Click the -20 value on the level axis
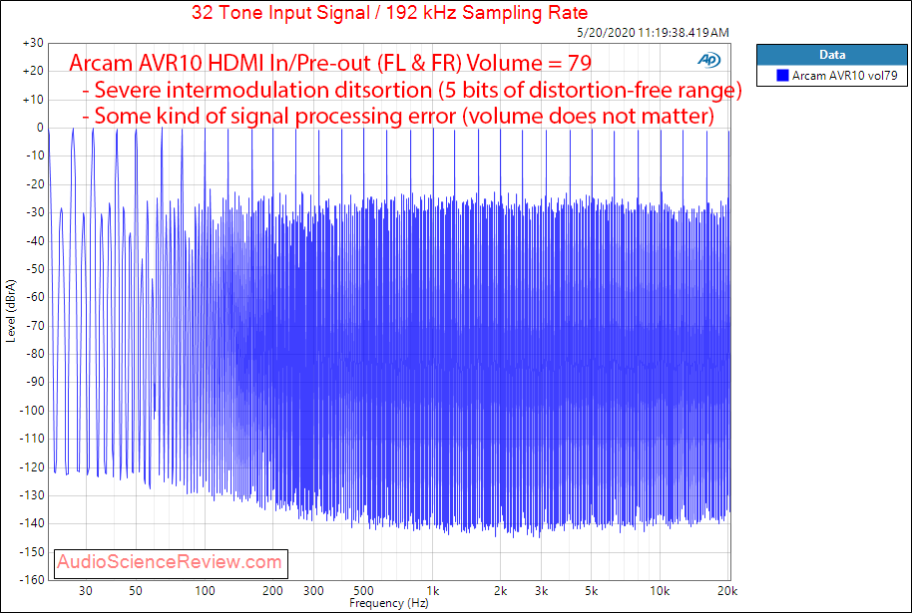The image size is (912, 613). tap(35, 184)
